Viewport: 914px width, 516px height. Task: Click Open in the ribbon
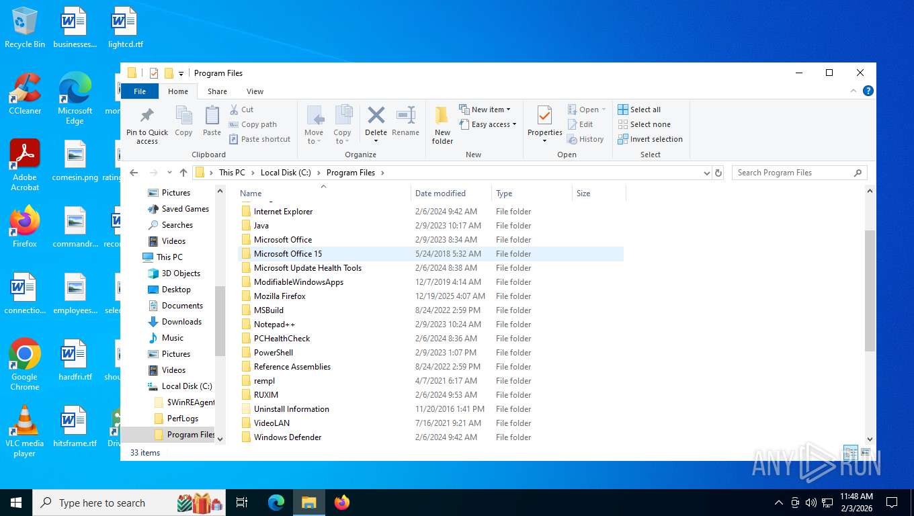point(587,110)
